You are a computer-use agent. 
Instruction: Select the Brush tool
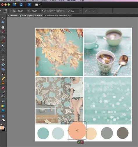[x=3, y=92]
